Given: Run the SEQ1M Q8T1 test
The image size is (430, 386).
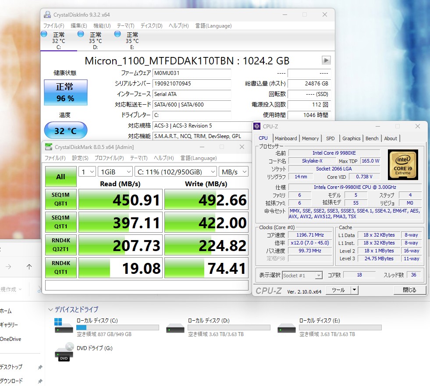Looking at the screenshot, I should (60, 199).
